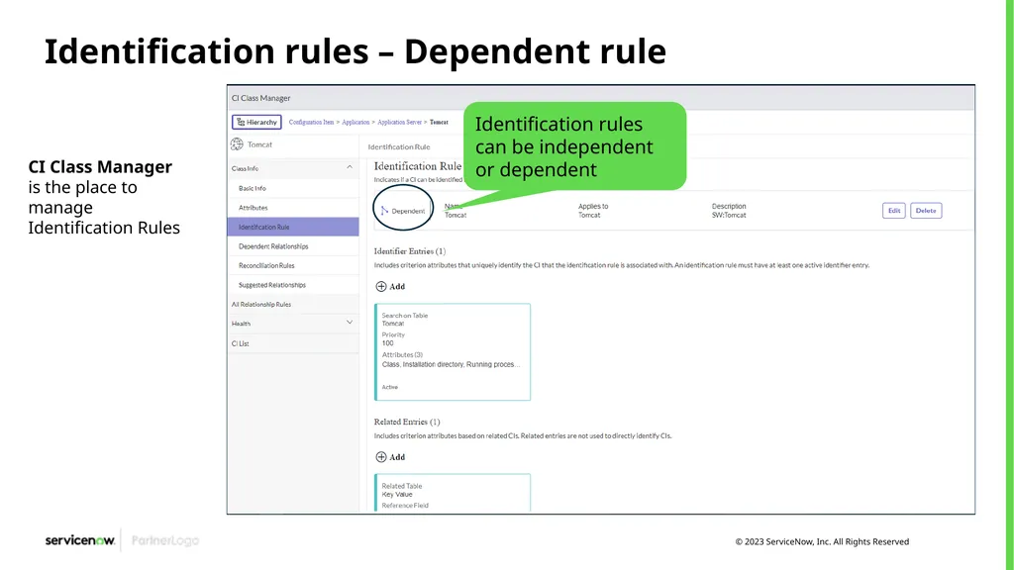Collapse the Class Info section chevron
1014x570 pixels.
[x=350, y=167]
